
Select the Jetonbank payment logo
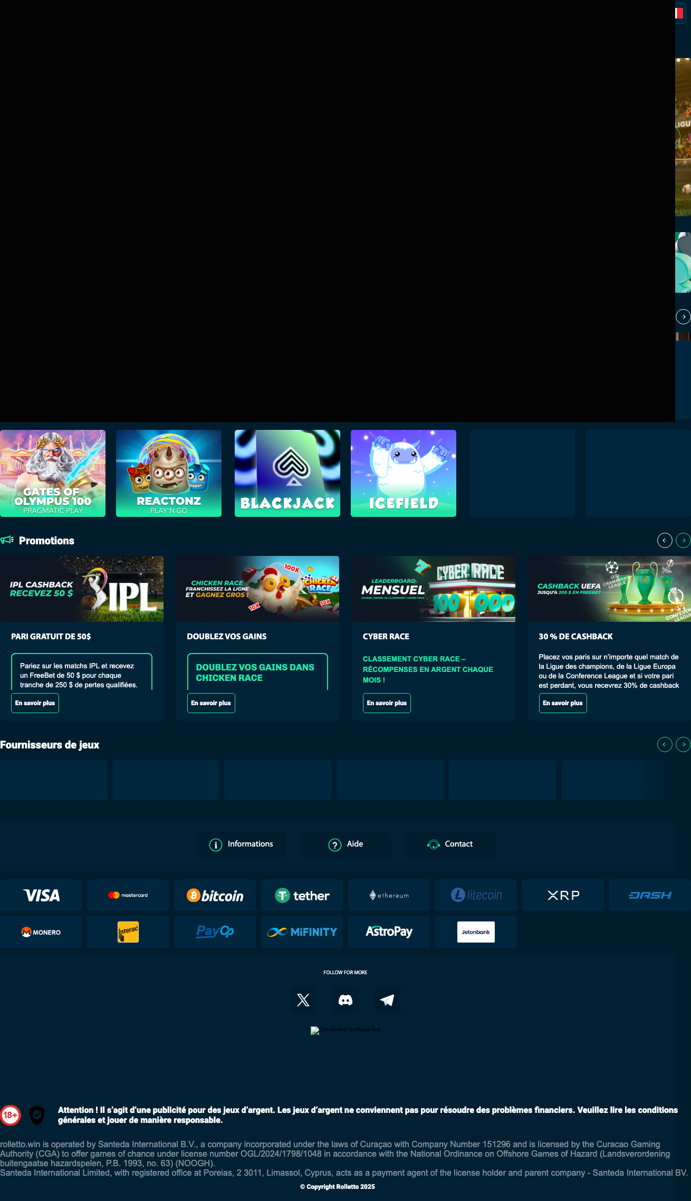pos(476,932)
